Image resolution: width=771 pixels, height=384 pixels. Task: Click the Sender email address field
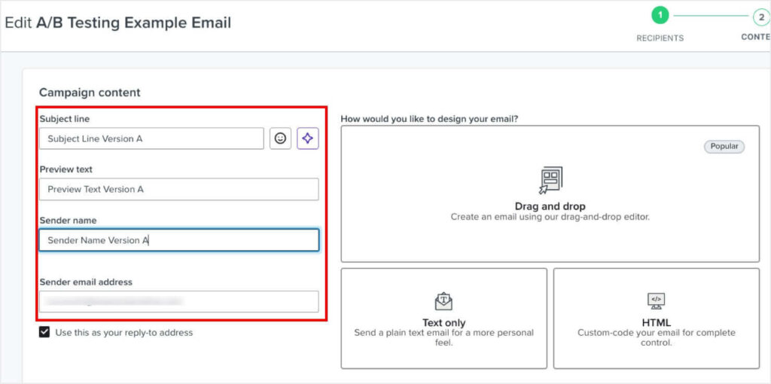[178, 301]
